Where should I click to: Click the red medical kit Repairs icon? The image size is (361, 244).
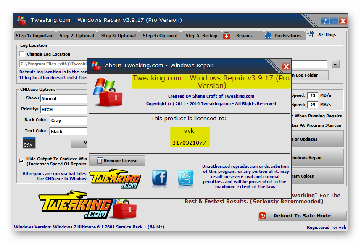coord(227,35)
